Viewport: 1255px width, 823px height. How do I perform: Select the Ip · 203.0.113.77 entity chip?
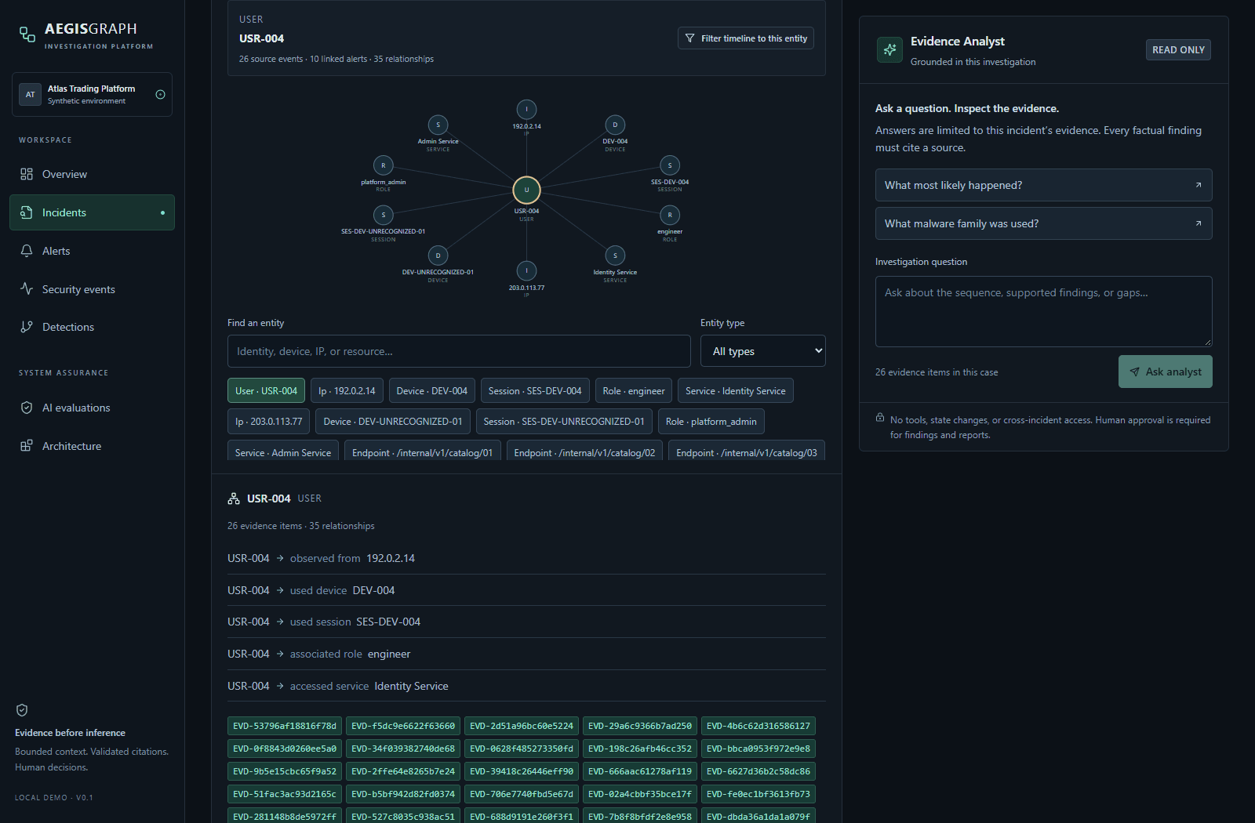tap(269, 421)
